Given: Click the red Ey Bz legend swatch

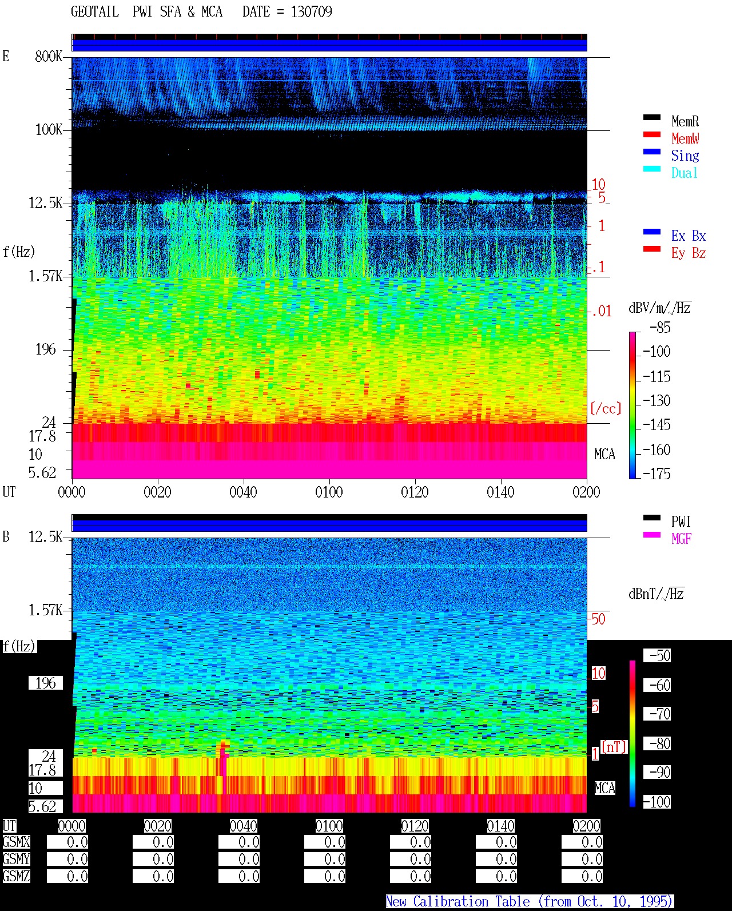Looking at the screenshot, I should (x=652, y=249).
